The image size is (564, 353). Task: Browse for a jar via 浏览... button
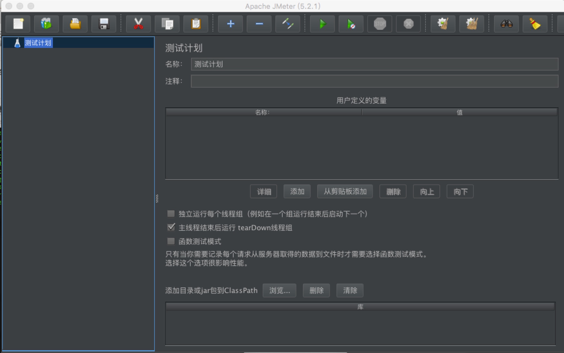click(279, 290)
